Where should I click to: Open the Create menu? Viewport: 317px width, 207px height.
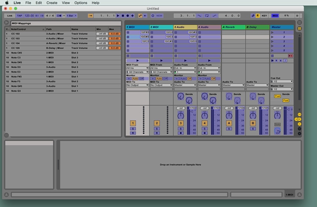[52, 3]
